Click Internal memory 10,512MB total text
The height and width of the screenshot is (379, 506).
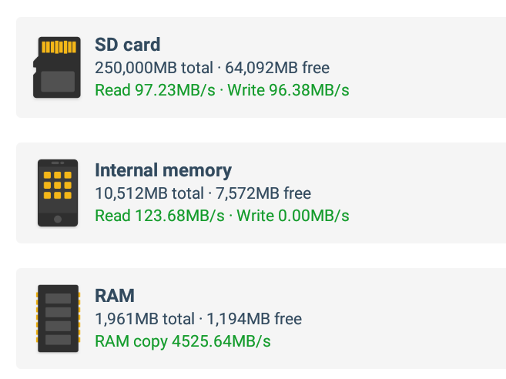pyautogui.click(x=149, y=193)
